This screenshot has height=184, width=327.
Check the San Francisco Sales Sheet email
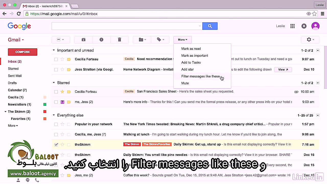(x=56, y=92)
